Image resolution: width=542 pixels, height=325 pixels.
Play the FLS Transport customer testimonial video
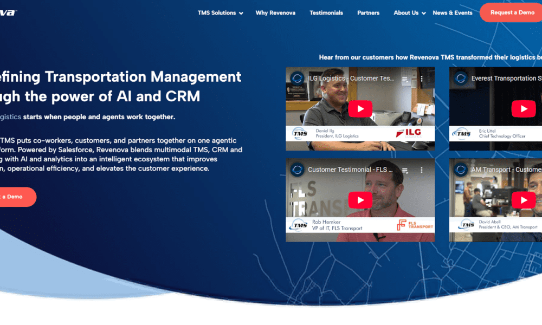coord(360,199)
